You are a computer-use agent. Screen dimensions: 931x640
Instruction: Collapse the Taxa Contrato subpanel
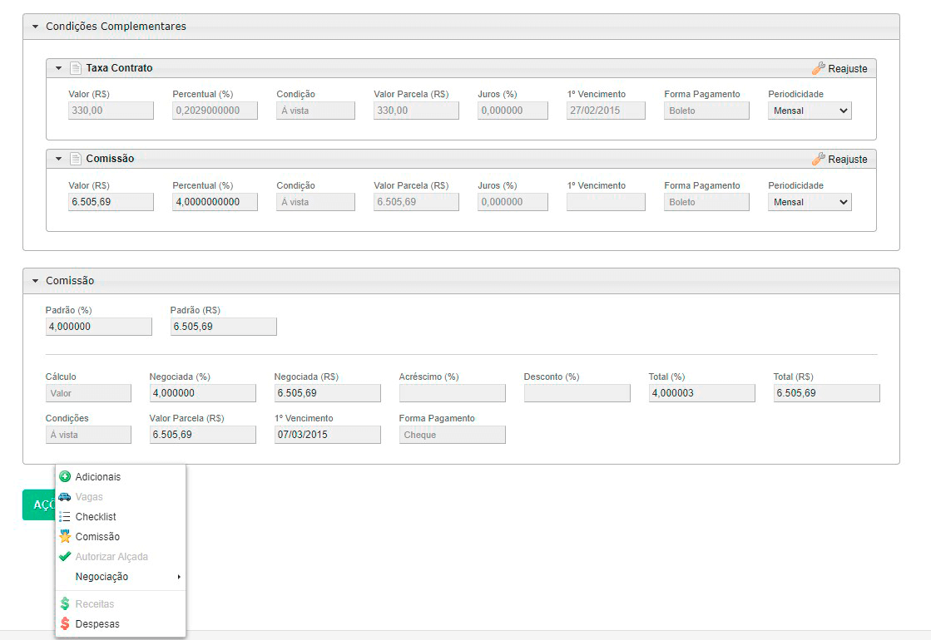click(58, 68)
